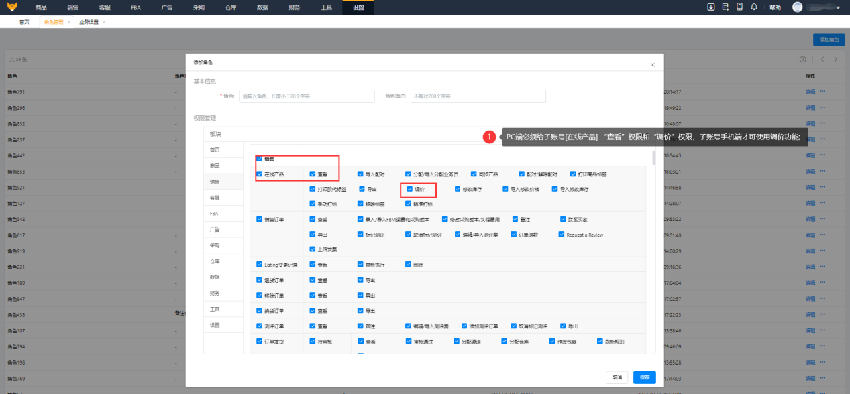Toggle the 重新执行 checkbox
Viewport: 850px width, 394px height.
point(360,265)
